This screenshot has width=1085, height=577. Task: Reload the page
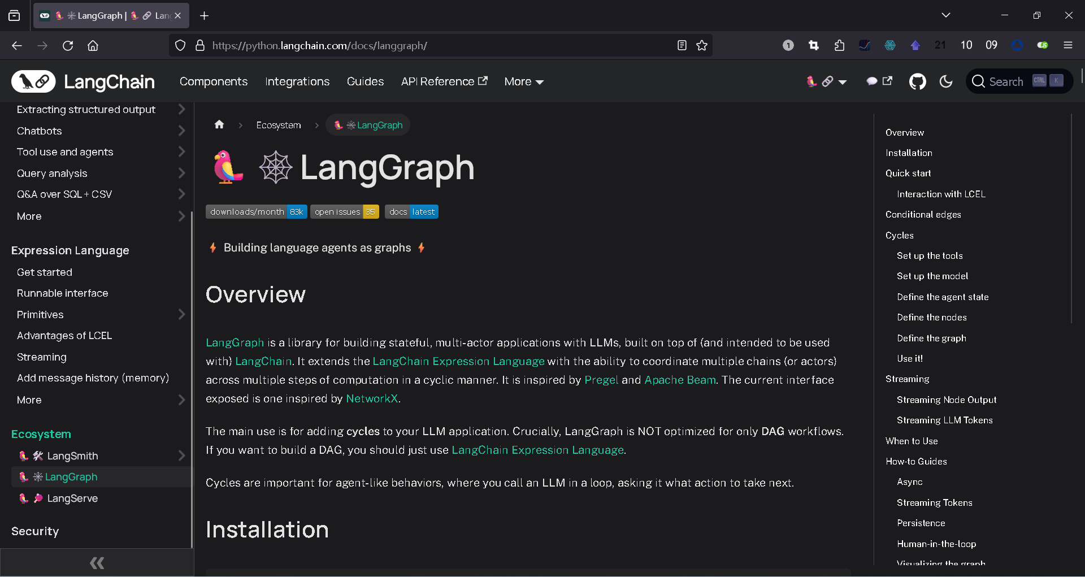(68, 45)
